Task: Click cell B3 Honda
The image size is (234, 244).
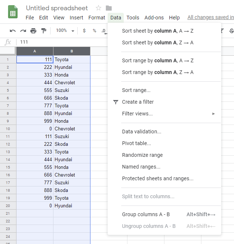Action: [x=72, y=75]
